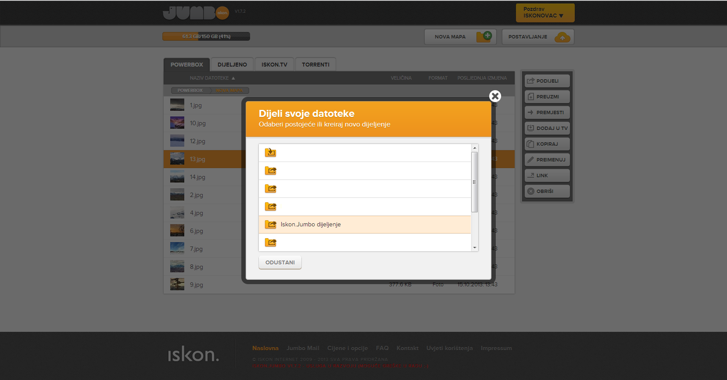Click the POWERBOX breadcrumb
The image size is (727, 380).
[190, 90]
